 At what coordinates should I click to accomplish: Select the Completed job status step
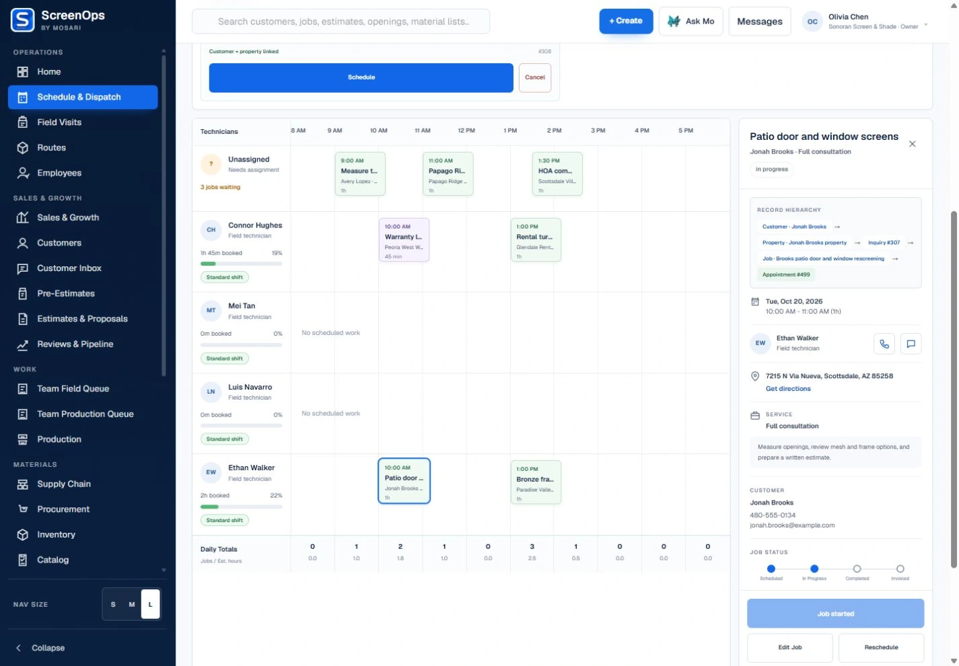click(x=857, y=569)
